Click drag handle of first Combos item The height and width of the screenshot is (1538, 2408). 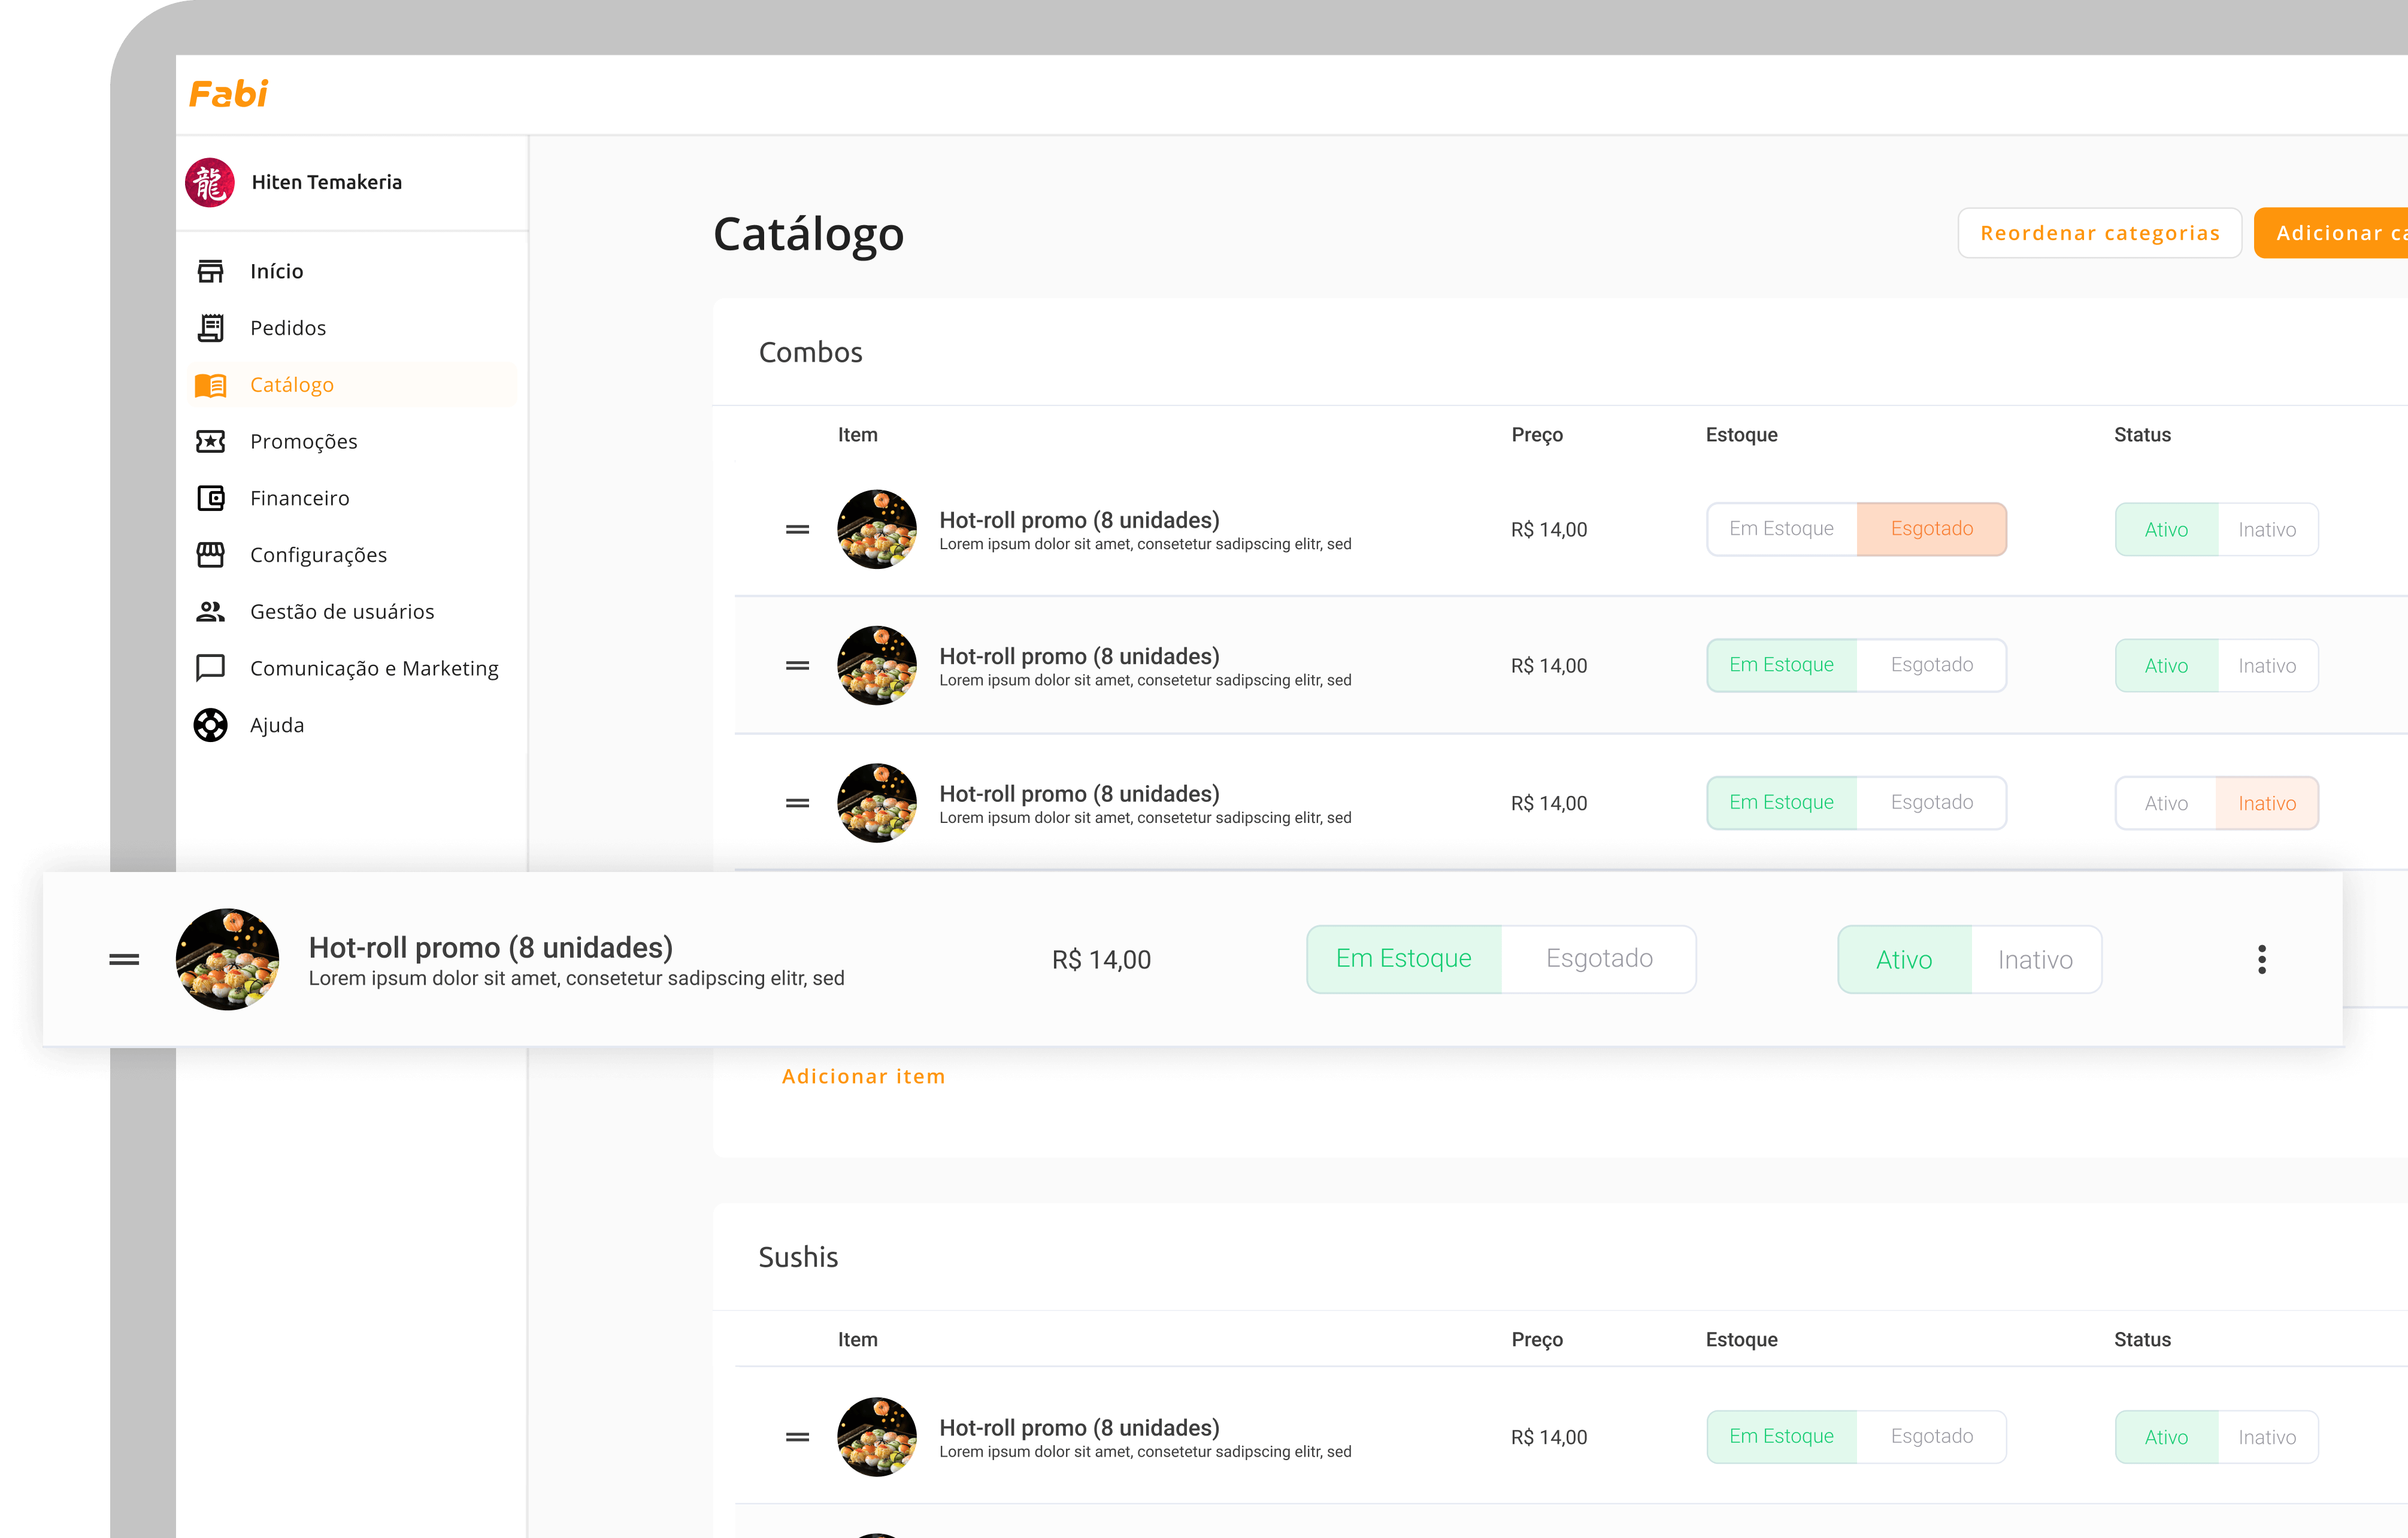(x=797, y=529)
